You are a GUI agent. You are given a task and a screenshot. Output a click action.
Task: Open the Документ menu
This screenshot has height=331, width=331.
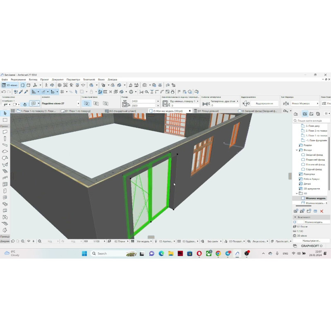(58, 79)
